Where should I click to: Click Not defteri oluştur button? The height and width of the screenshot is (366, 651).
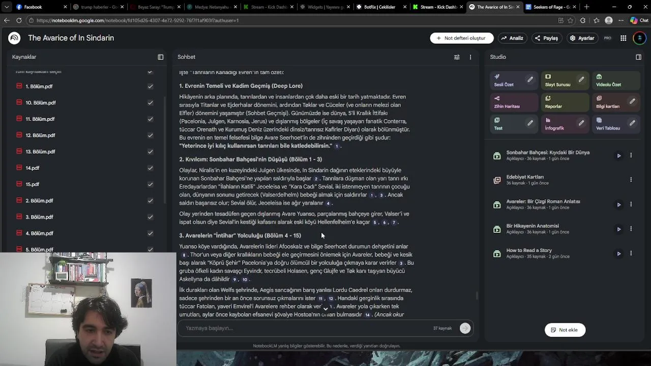coord(461,38)
